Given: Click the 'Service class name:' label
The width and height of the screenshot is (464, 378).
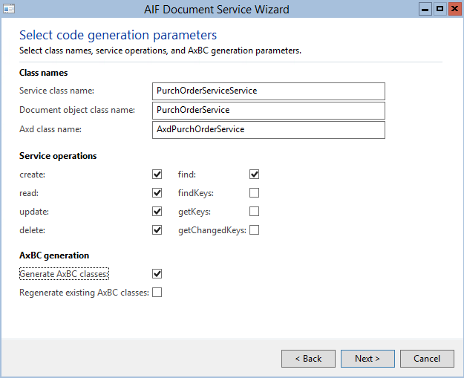Looking at the screenshot, I should point(57,91).
